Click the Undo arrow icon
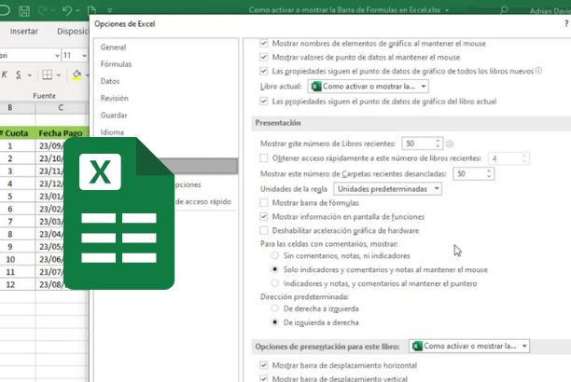571x382 pixels. (66, 11)
